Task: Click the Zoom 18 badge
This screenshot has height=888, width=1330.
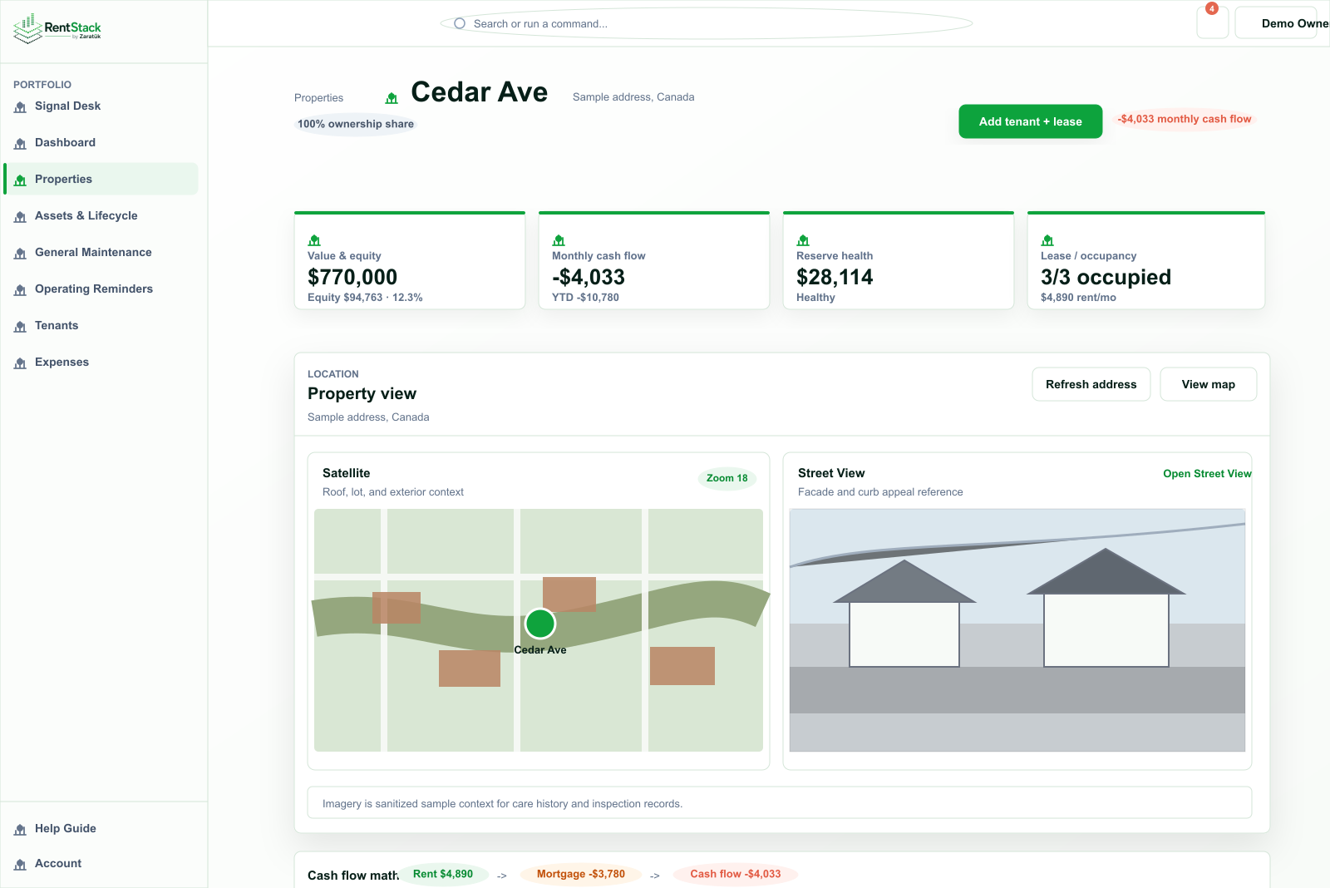Action: (727, 478)
